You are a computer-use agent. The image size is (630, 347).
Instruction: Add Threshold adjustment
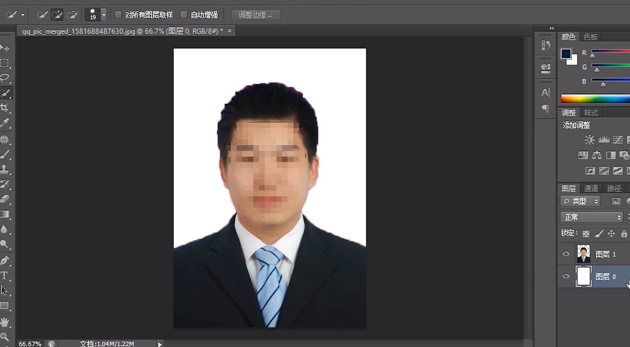[x=618, y=171]
